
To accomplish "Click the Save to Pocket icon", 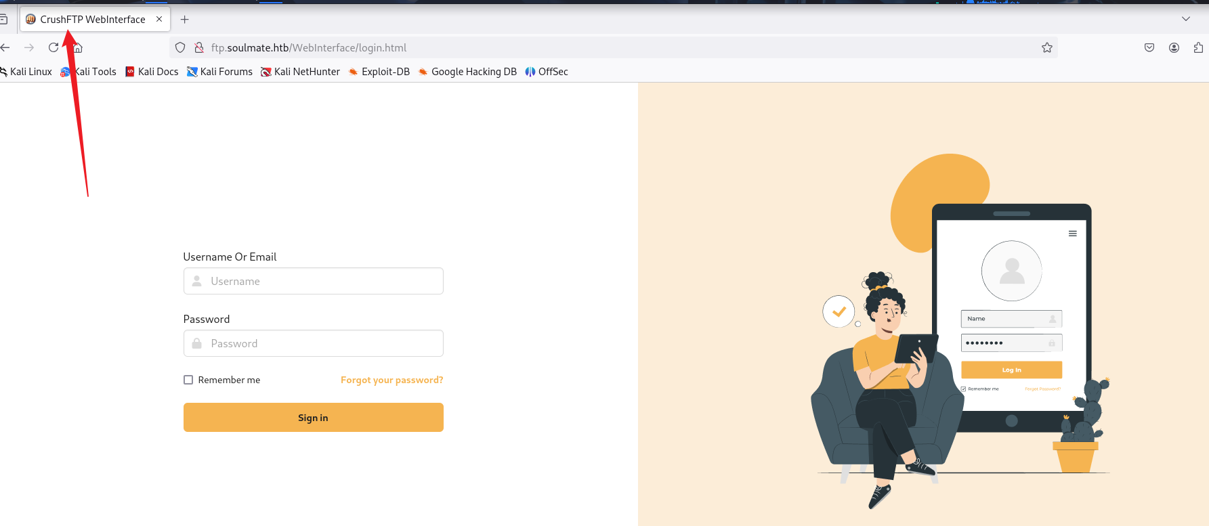I will (x=1149, y=47).
